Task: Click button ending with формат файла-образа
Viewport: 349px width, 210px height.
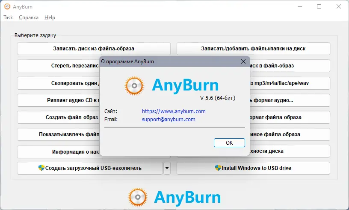Action: coord(290,117)
